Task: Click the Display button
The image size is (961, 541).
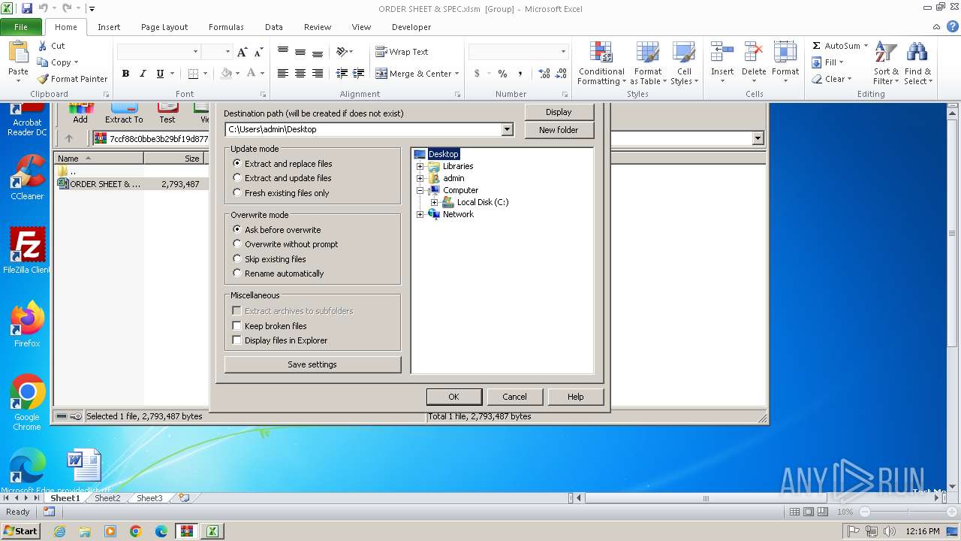Action: 559,112
